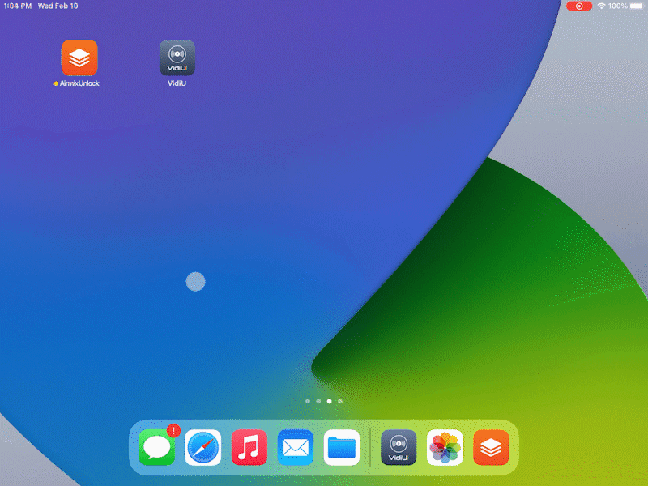Image resolution: width=648 pixels, height=486 pixels.
Task: Open the AimixUnlock app on home screen
Action: point(79,58)
